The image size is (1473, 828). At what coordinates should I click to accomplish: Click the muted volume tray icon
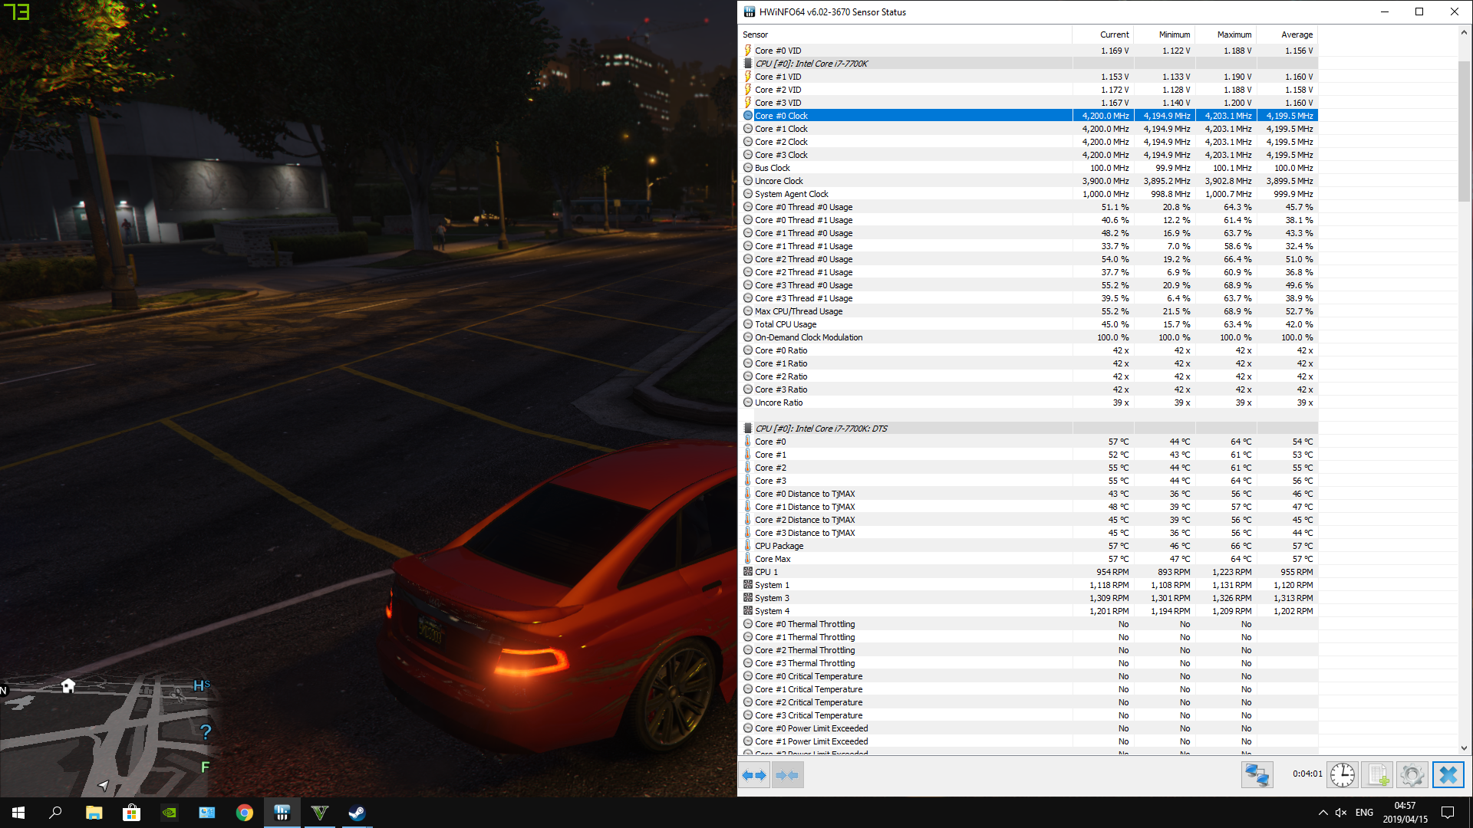pos(1340,813)
